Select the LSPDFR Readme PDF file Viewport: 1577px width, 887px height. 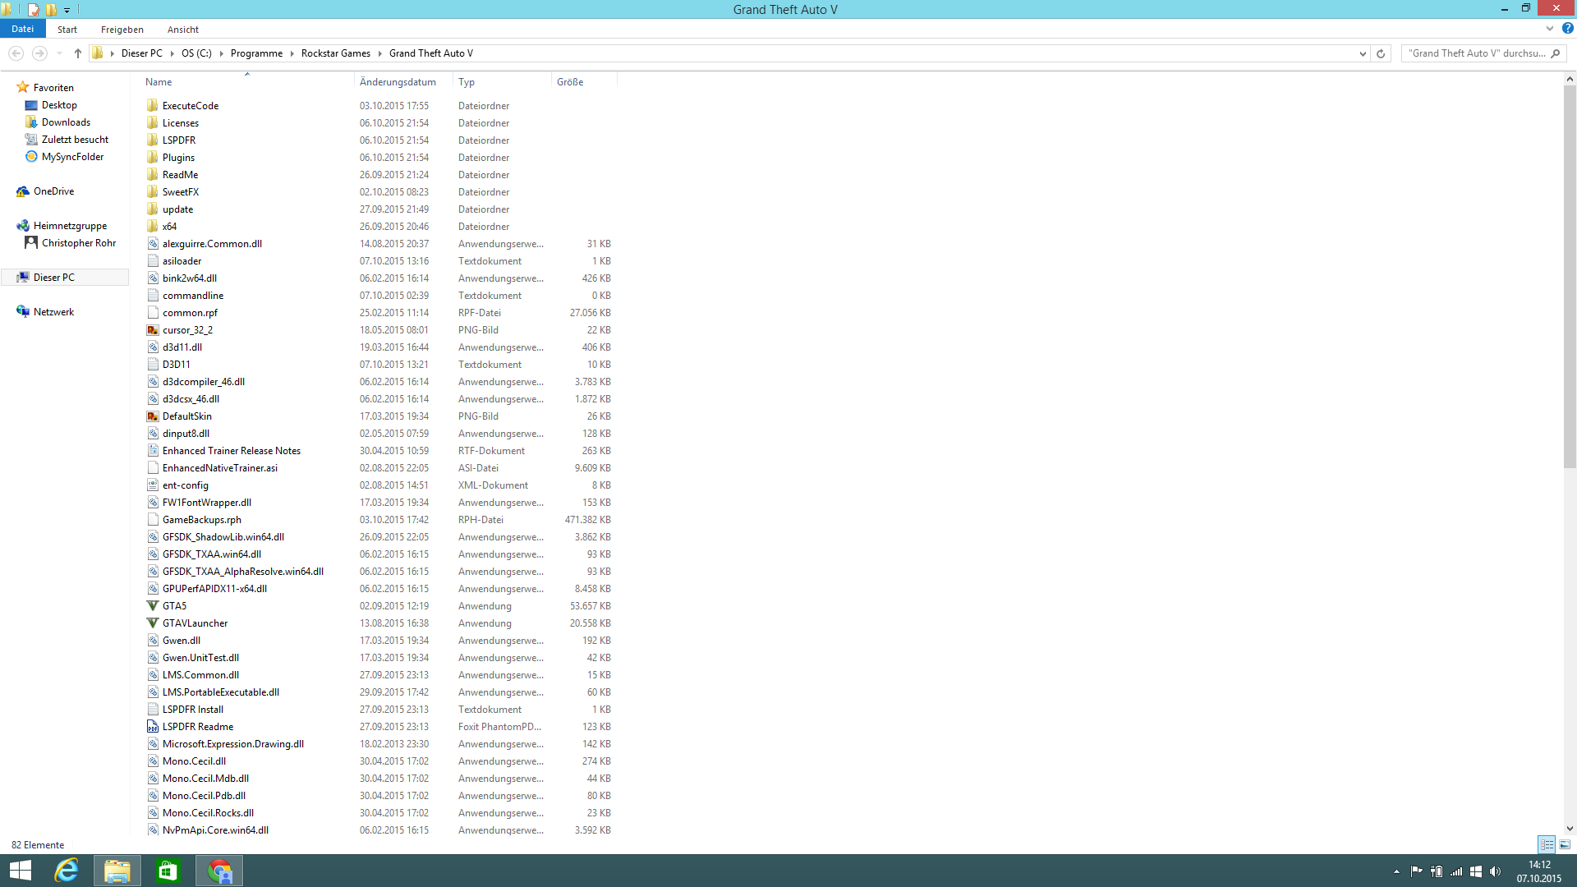coord(197,727)
